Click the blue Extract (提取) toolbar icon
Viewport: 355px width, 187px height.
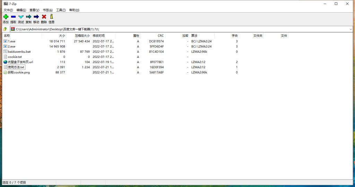click(x=14, y=17)
